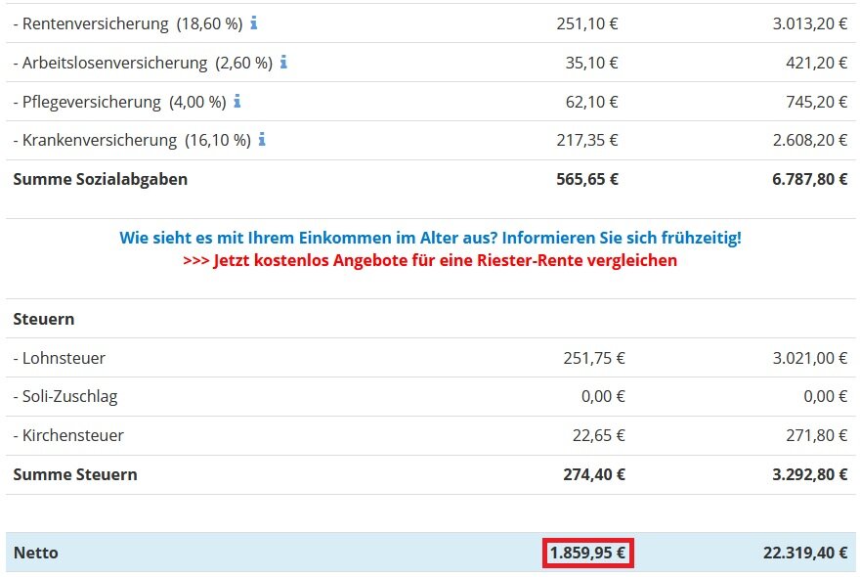Select monthly Pflegeversicherung value 62,10 €
The image size is (860, 577).
point(591,102)
